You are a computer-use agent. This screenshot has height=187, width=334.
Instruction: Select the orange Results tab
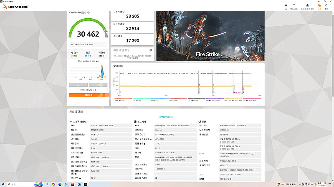tap(319, 7)
